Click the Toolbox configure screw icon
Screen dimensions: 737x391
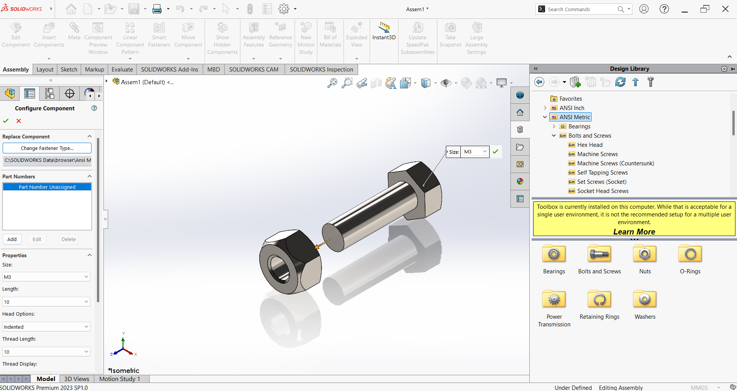[x=650, y=82]
